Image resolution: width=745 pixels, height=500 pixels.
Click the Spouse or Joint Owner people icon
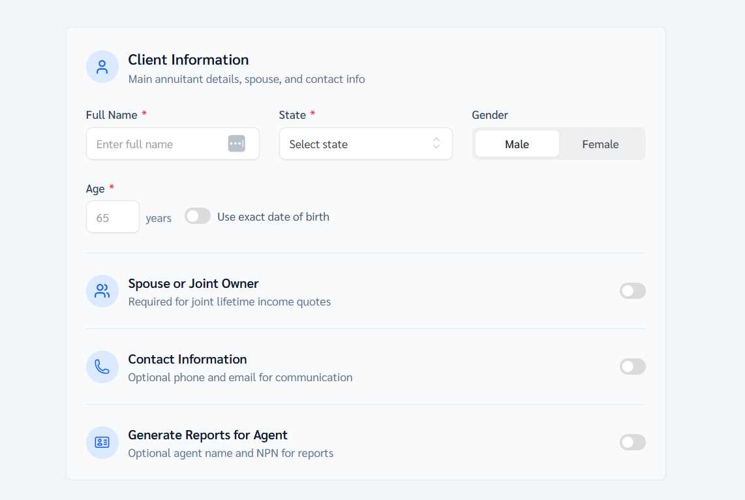(102, 291)
